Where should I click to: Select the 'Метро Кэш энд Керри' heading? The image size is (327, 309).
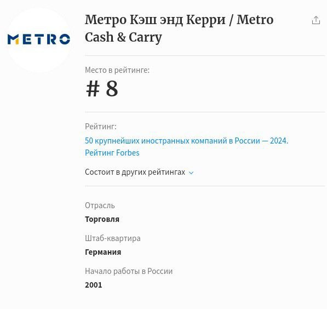(155, 20)
